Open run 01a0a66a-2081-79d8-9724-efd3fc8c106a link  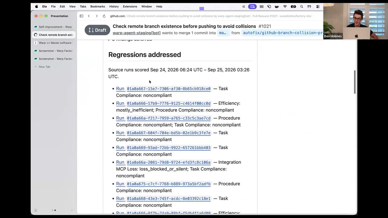(x=163, y=162)
